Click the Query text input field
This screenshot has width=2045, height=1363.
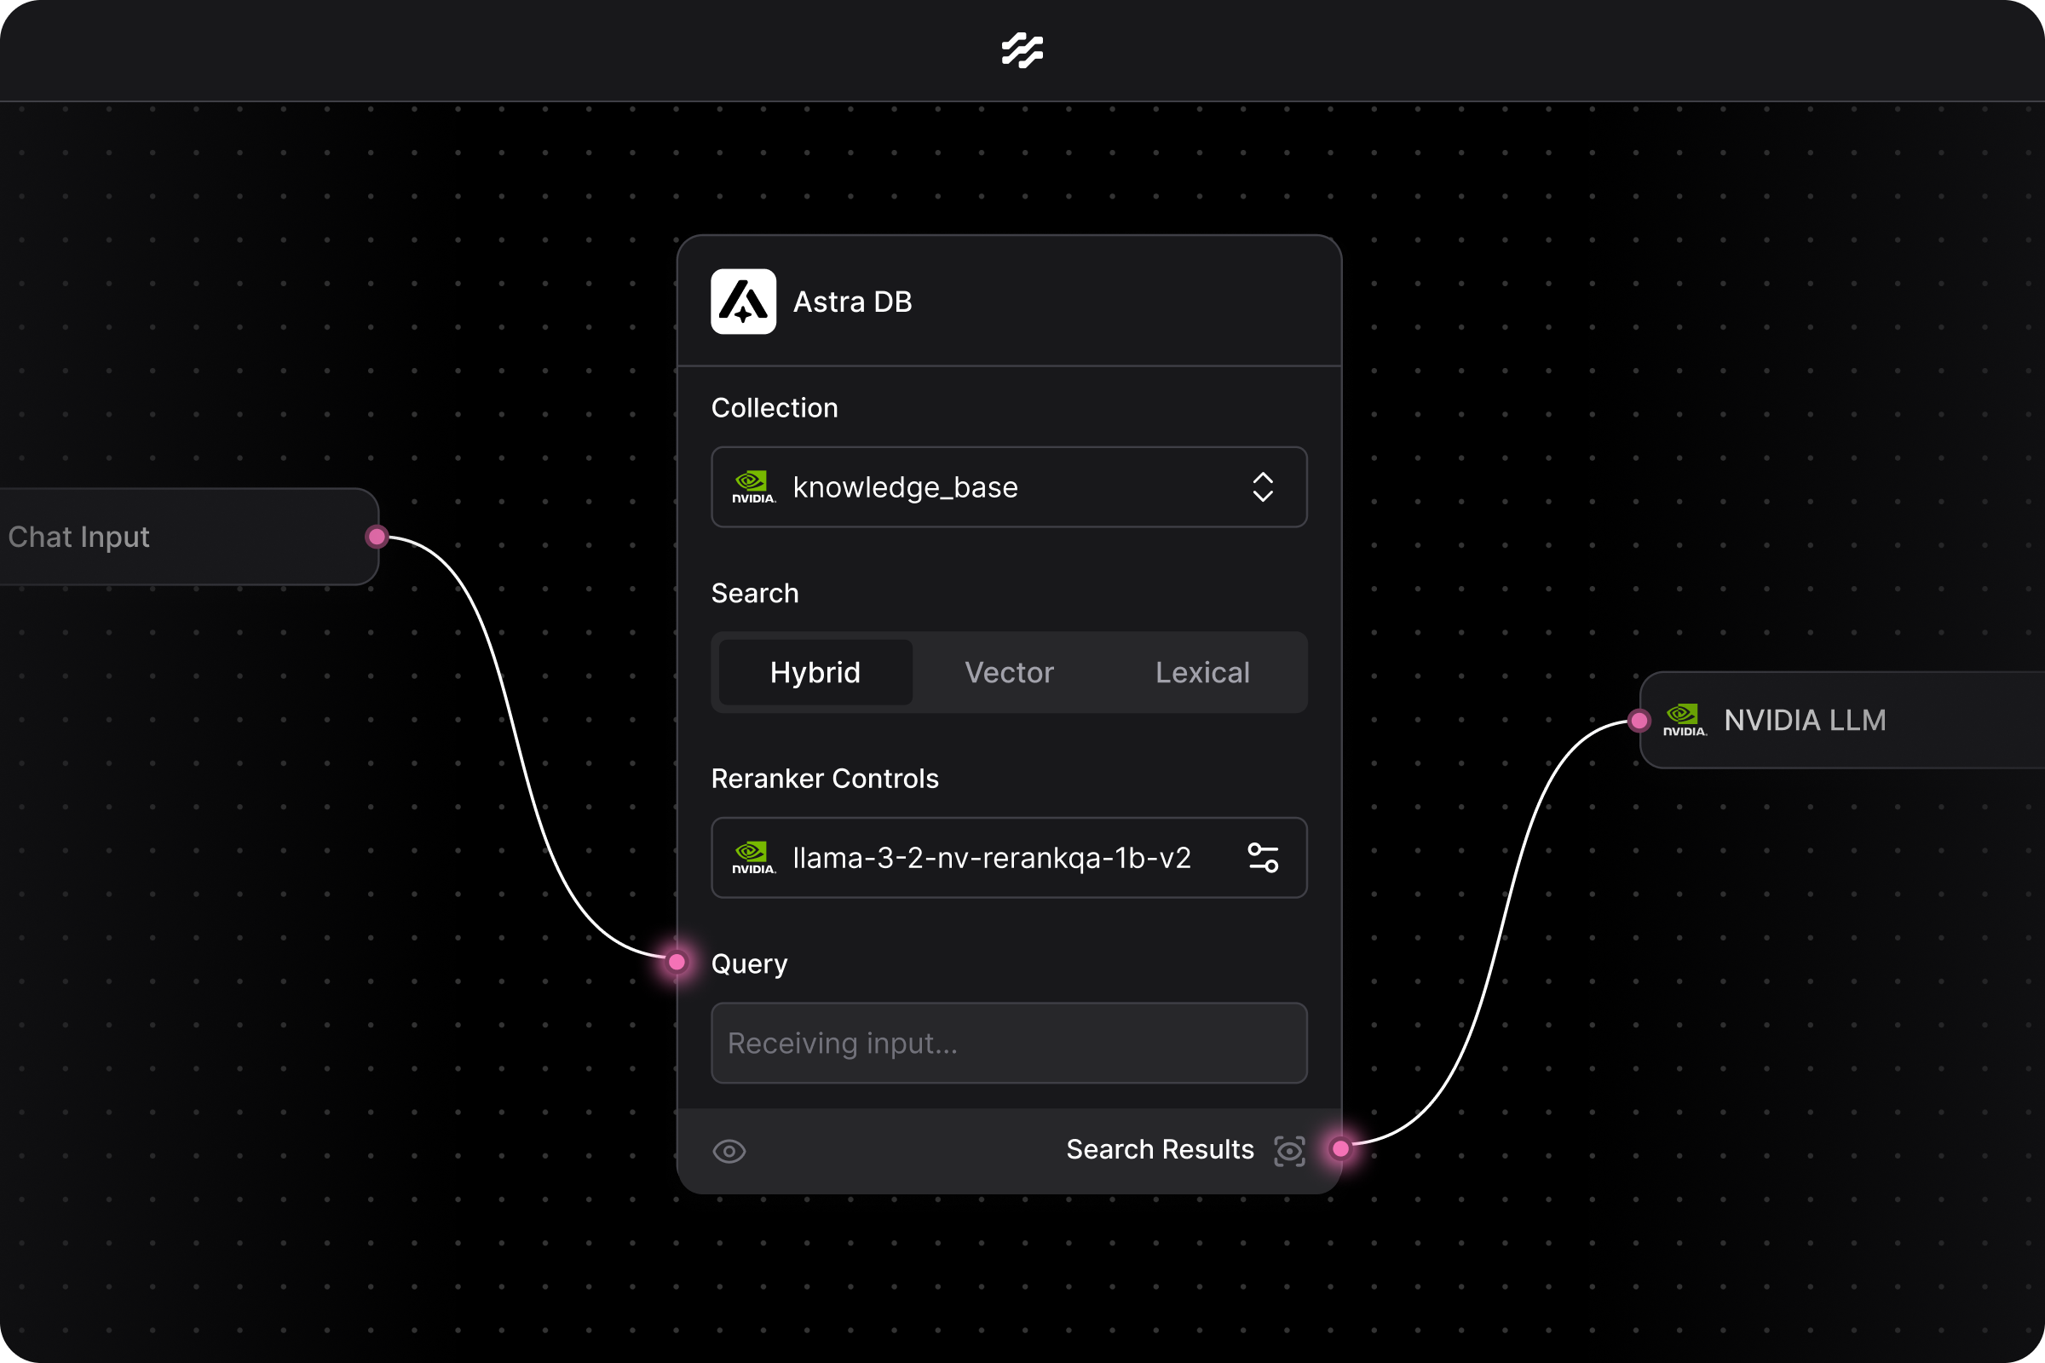tap(1009, 1043)
